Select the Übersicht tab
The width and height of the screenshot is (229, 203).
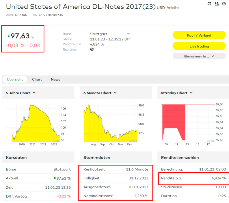(x=15, y=80)
